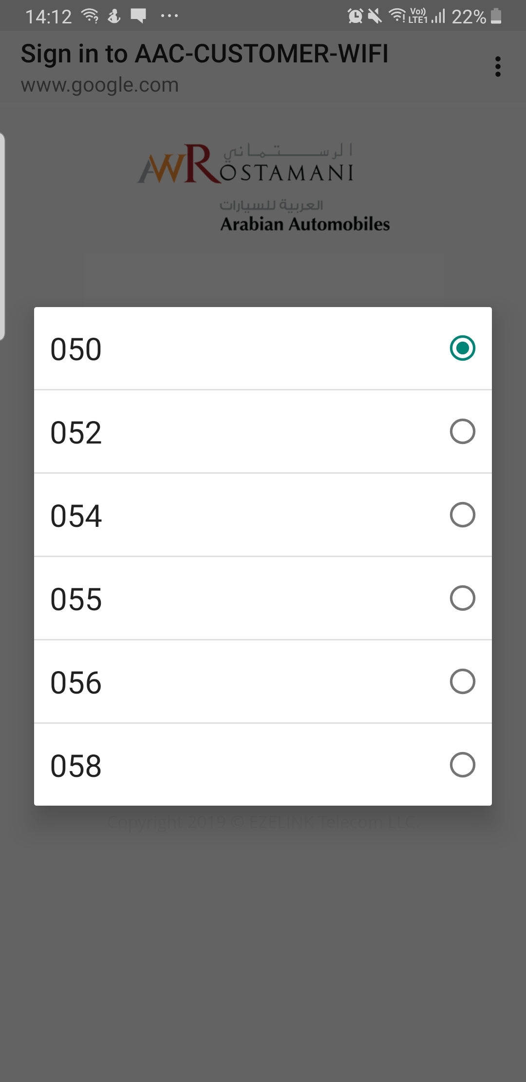Tap the www.google.com URL text

[x=100, y=85]
